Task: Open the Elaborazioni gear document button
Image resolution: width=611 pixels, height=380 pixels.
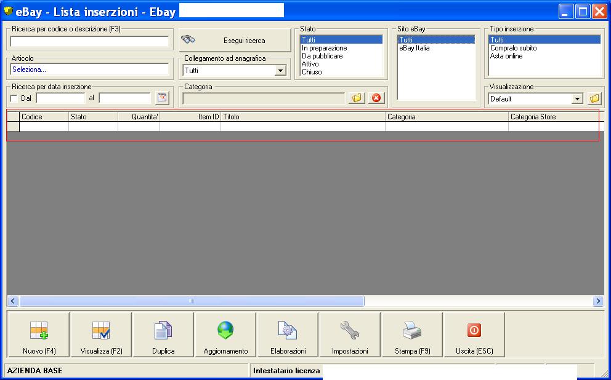Action: coord(288,334)
